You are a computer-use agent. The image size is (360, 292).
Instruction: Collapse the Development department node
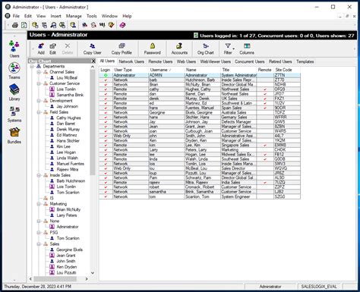(x=39, y=101)
